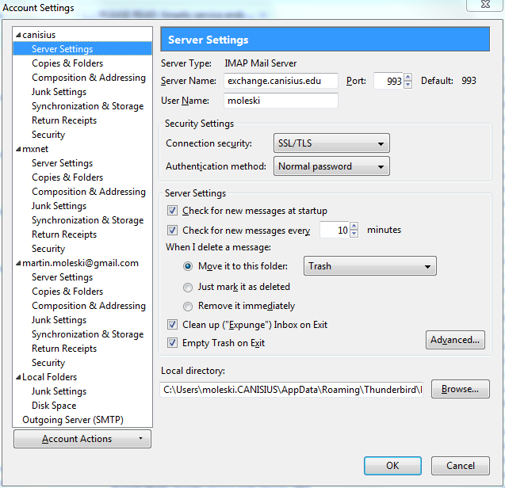This screenshot has height=488, width=505.
Task: Open Synchronization & Storage under mxnet
Action: click(87, 220)
